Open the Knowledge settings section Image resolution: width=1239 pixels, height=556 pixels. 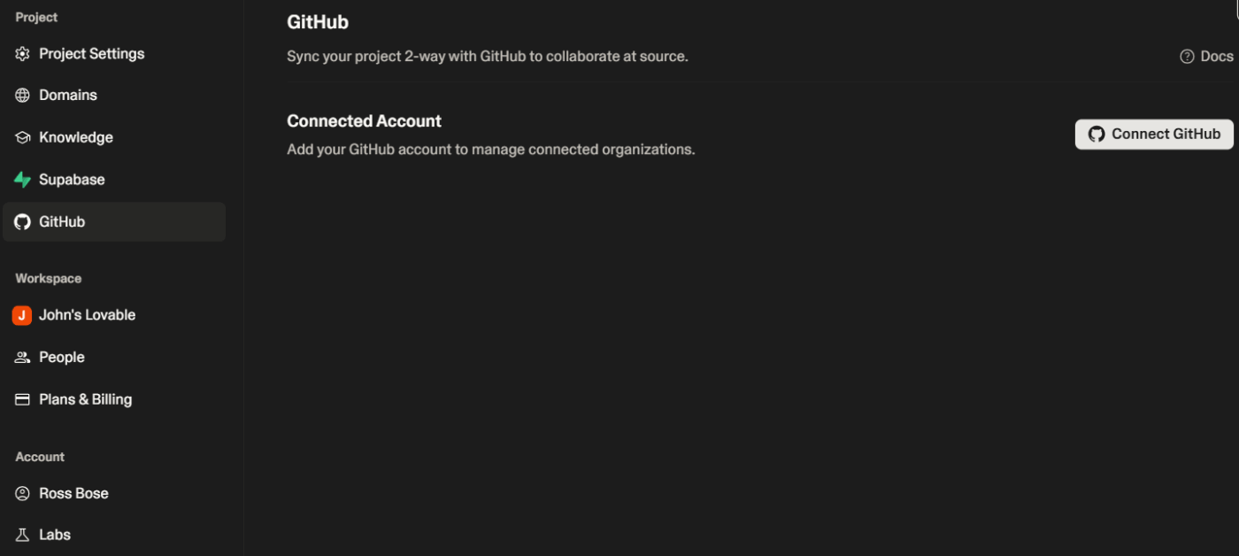75,136
